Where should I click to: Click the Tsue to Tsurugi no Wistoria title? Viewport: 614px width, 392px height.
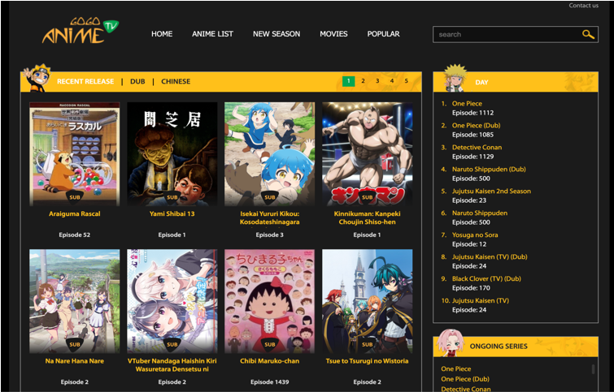coord(368,360)
